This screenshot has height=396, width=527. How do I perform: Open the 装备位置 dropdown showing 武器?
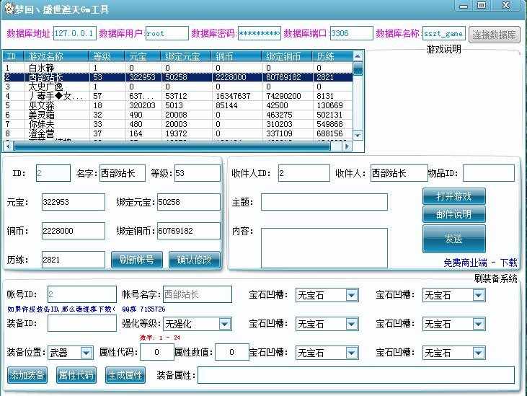coord(70,353)
